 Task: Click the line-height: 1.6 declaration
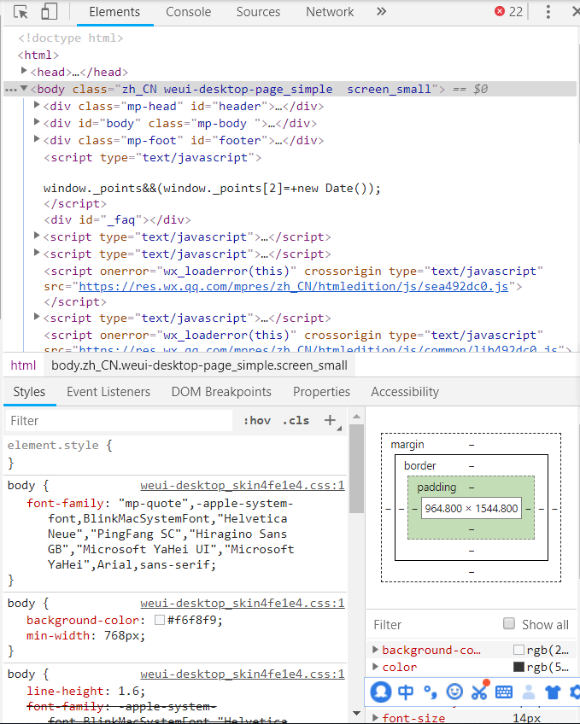coord(86,692)
